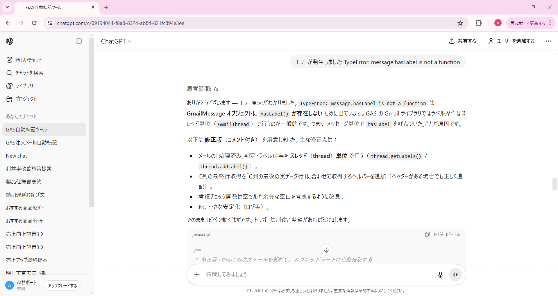Click the scroll-to-bottom arrow over the code
This screenshot has height=296, width=558.
pyautogui.click(x=326, y=250)
